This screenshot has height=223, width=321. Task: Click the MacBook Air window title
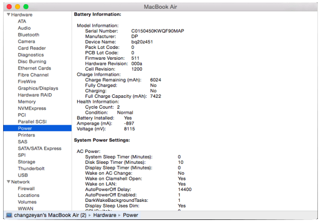(160, 7)
